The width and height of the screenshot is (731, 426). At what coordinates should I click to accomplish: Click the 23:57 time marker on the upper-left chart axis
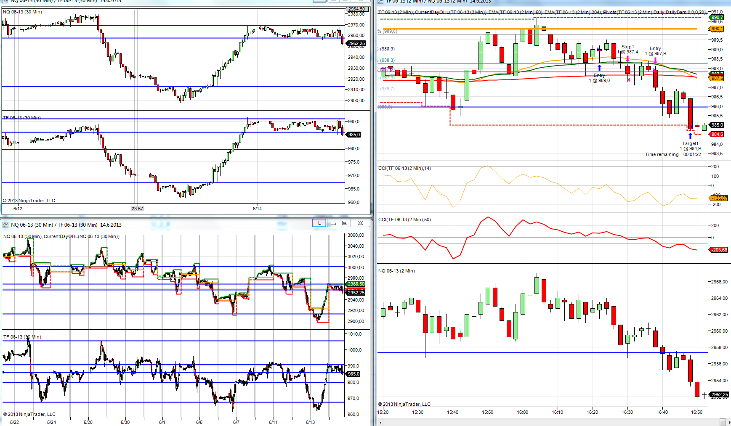[x=137, y=209]
